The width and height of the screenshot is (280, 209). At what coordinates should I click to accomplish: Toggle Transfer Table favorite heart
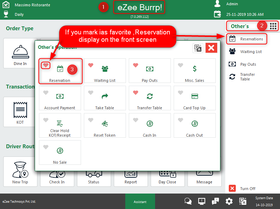tap(135, 92)
